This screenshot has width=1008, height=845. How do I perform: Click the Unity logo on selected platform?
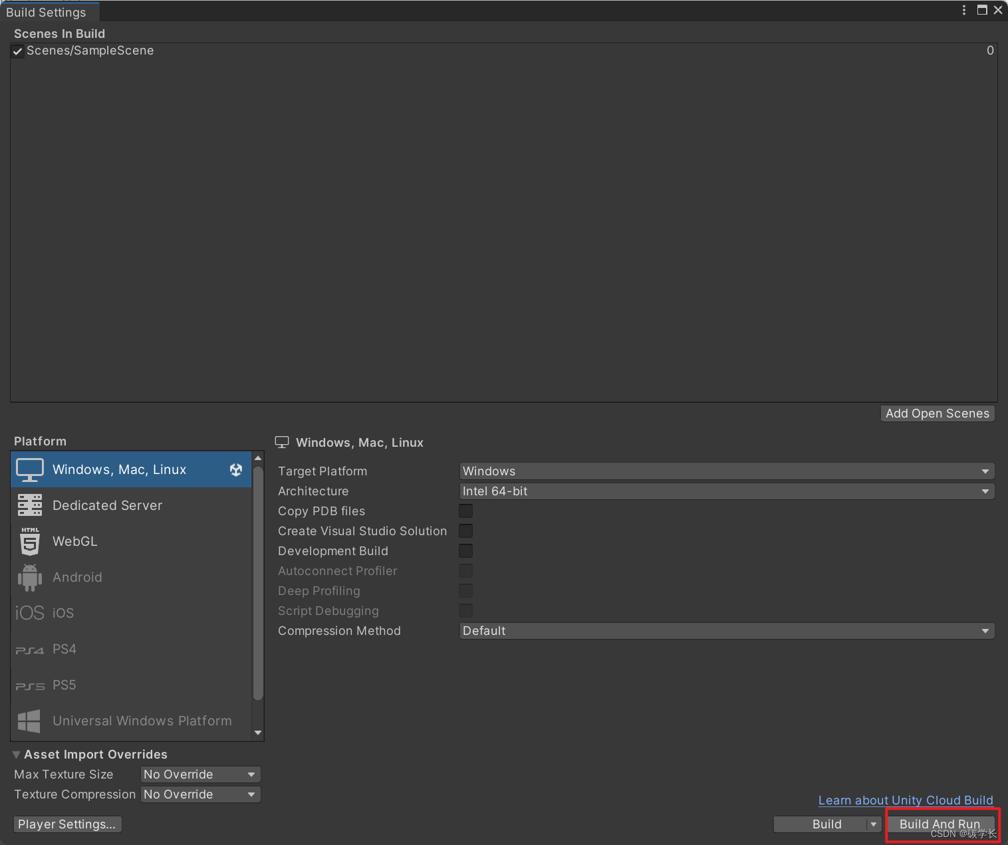[236, 469]
